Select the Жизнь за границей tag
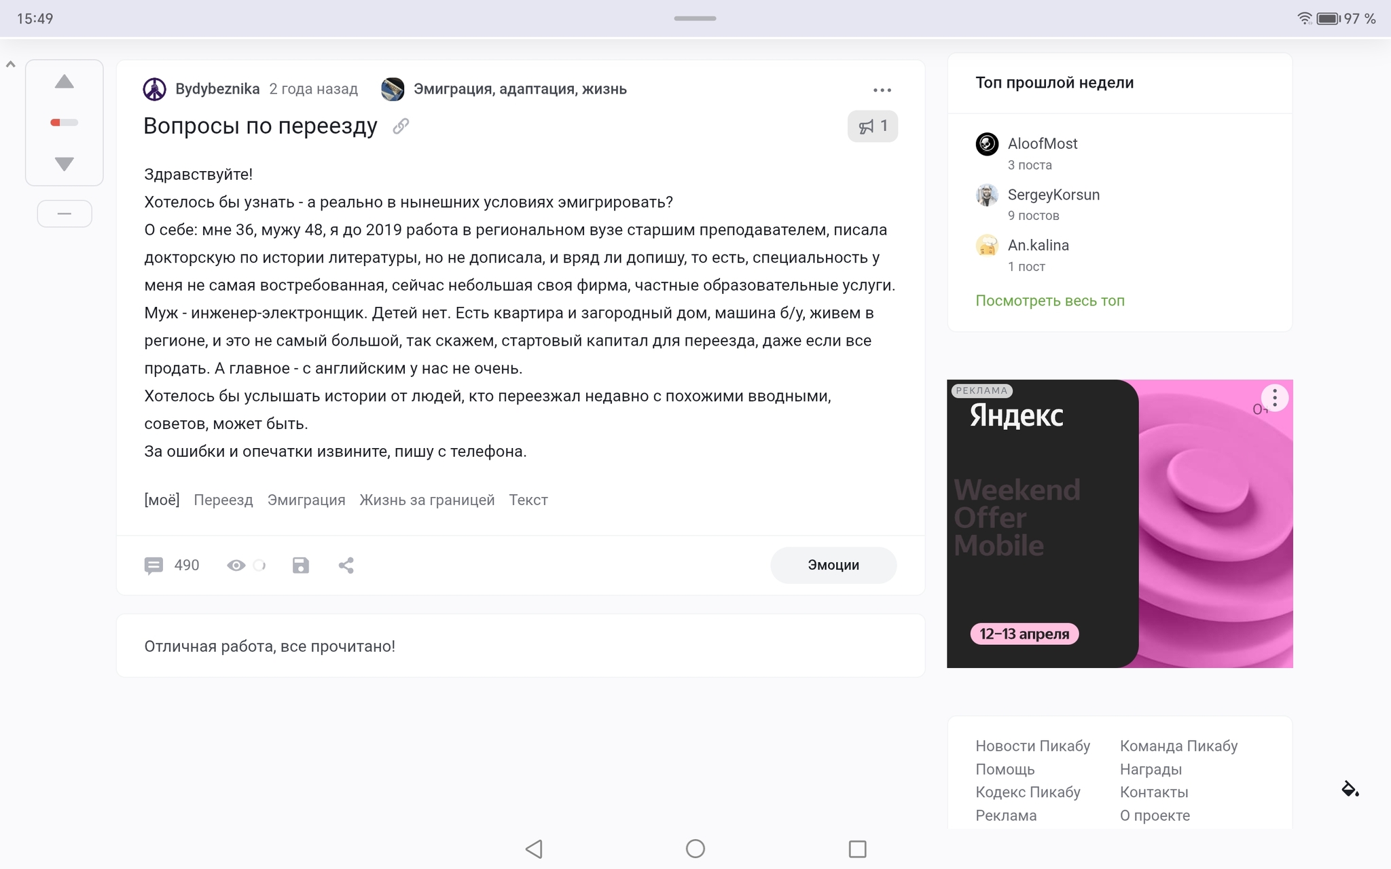This screenshot has width=1391, height=869. tap(427, 500)
